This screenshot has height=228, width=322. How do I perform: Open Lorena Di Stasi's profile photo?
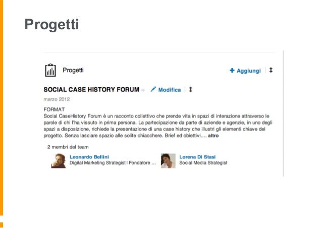pyautogui.click(x=168, y=161)
